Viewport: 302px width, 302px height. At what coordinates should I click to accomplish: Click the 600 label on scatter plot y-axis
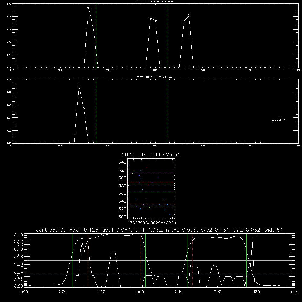pos(123,178)
